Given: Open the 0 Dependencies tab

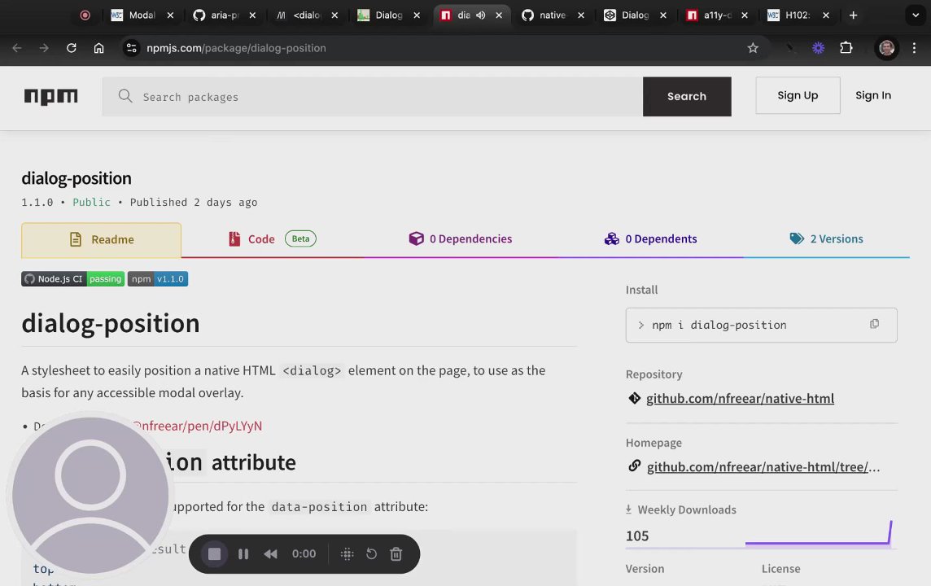Looking at the screenshot, I should click(460, 238).
